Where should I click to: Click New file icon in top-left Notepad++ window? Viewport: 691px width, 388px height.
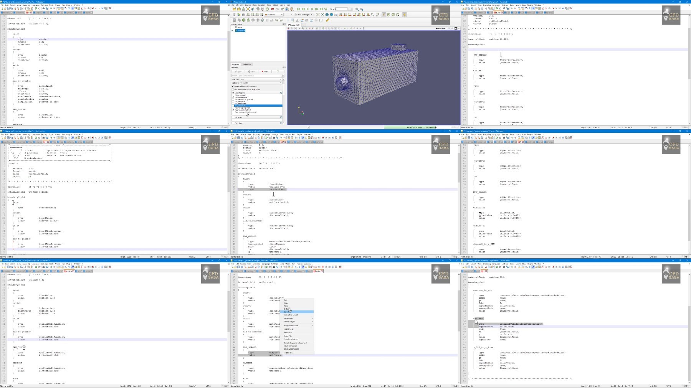click(x=2, y=8)
